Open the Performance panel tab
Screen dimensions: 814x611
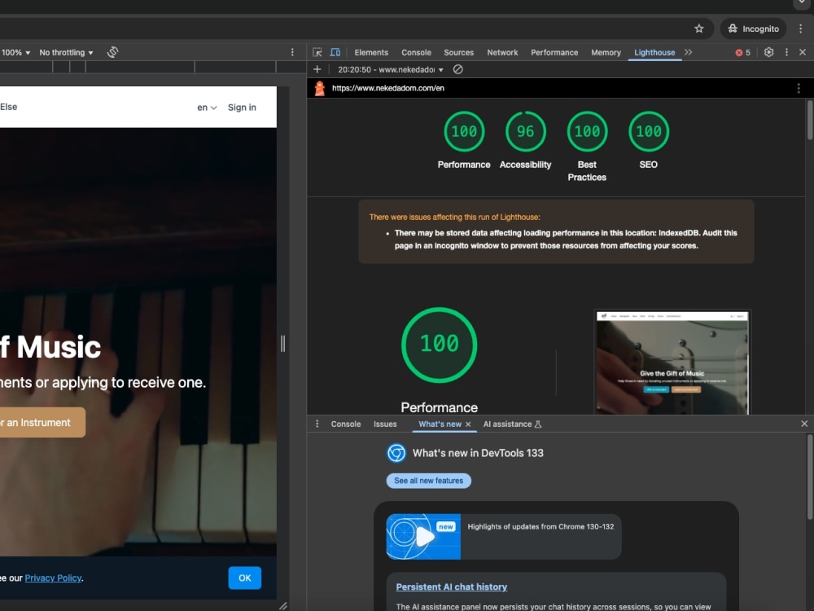click(x=554, y=52)
